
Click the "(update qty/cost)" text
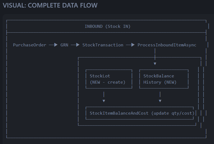[173, 113]
